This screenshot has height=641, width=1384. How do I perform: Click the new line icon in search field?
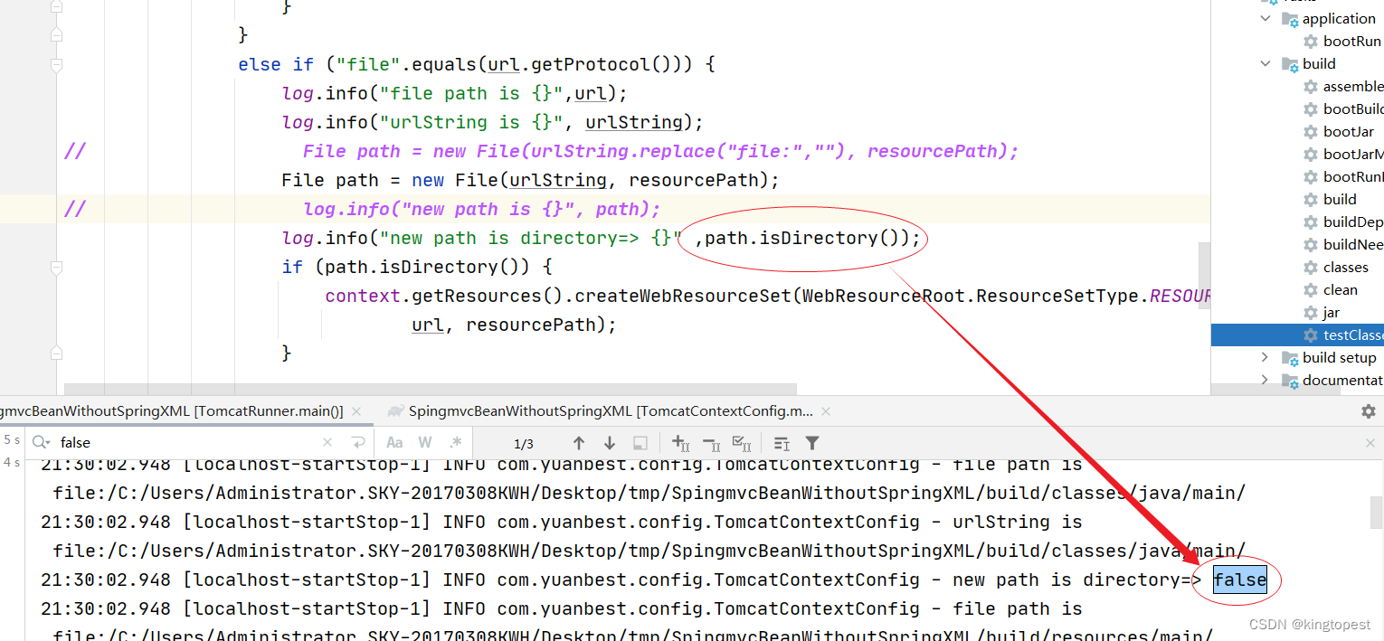pyautogui.click(x=358, y=443)
